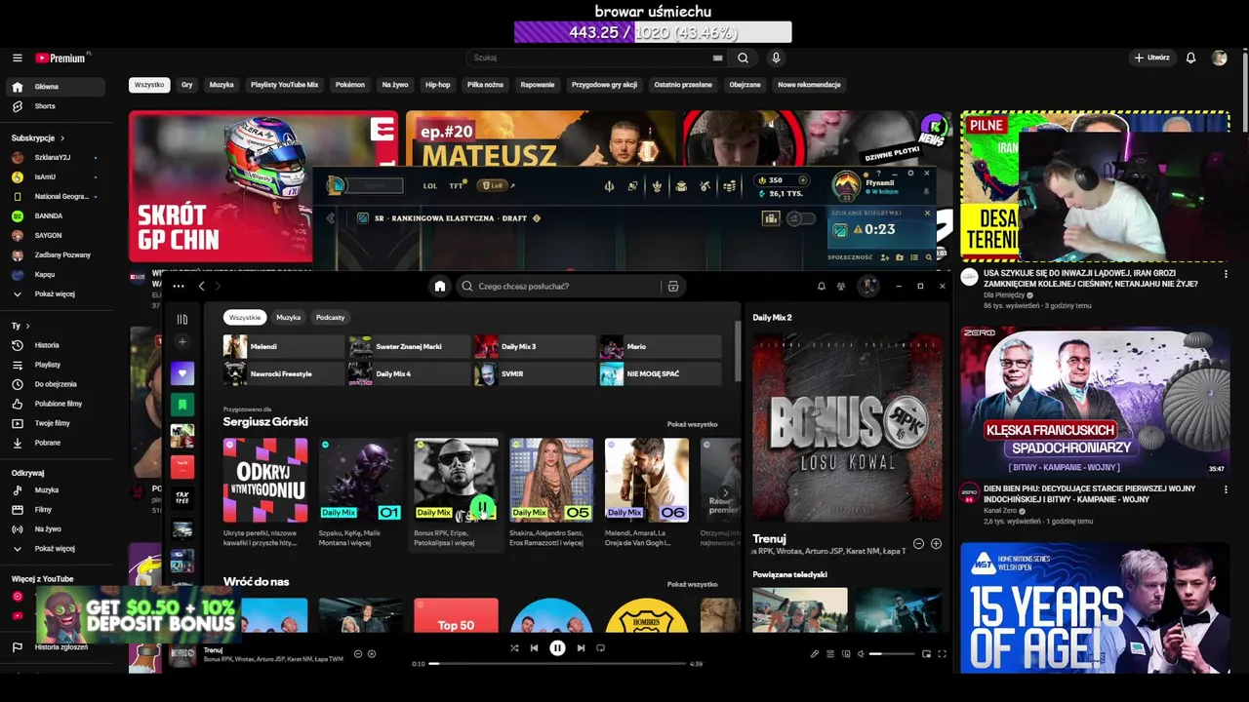Show lyrics microphone icon in Spotify player
Image resolution: width=1249 pixels, height=702 pixels.
814,654
